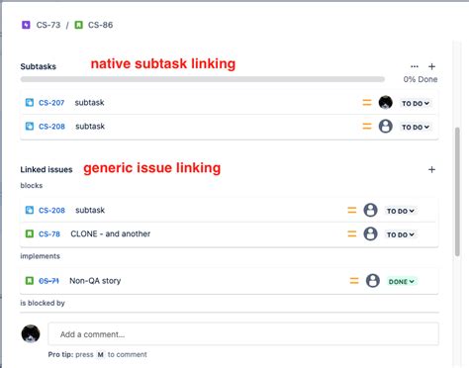
Task: Click priority icon on CS-207 row
Action: tap(367, 103)
